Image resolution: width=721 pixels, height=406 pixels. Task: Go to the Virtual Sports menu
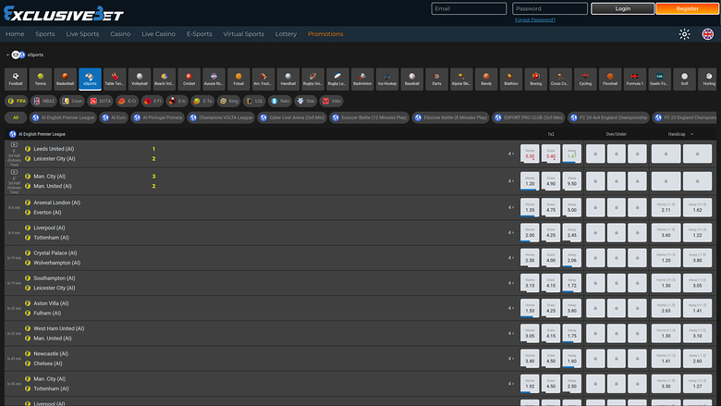(x=243, y=34)
